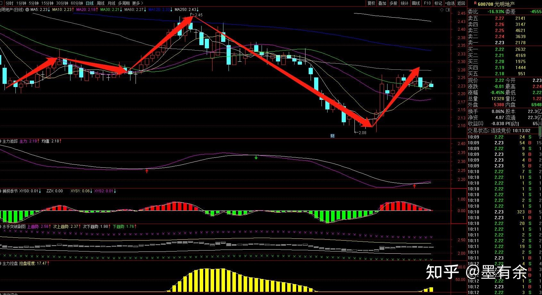Click the 卖四 order book row
This screenshot has width=542, height=295.
coord(504,25)
